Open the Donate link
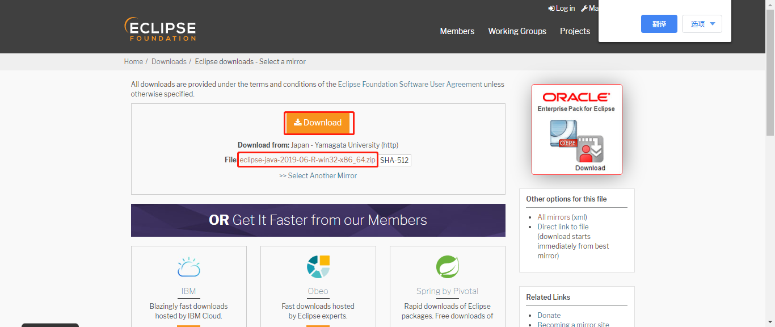The width and height of the screenshot is (775, 327). pyautogui.click(x=549, y=315)
